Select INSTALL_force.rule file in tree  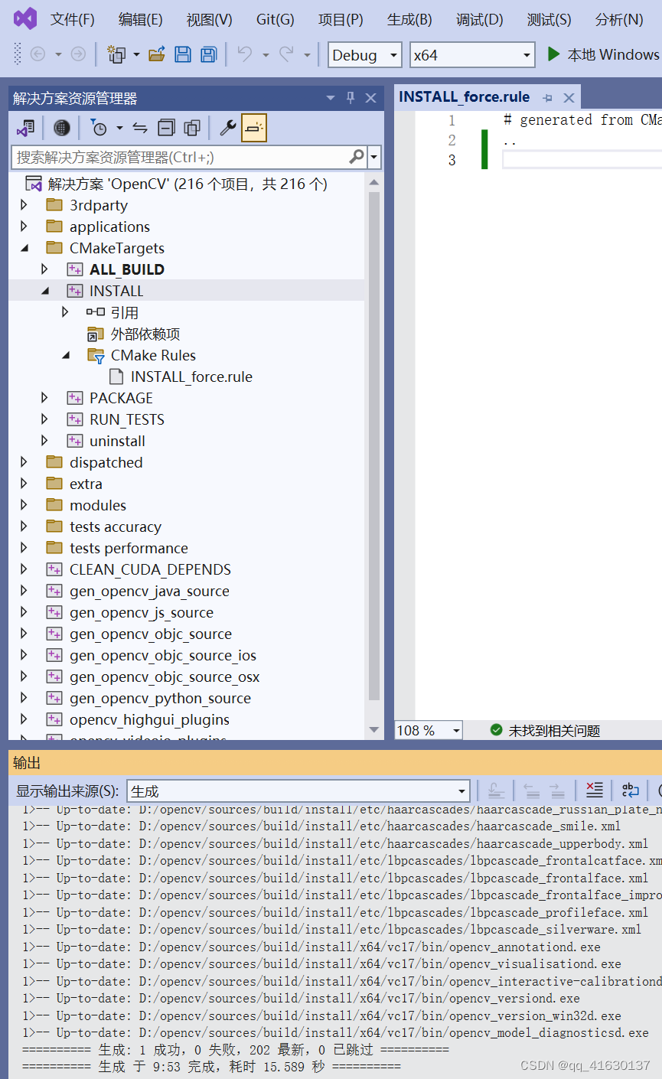tap(191, 377)
